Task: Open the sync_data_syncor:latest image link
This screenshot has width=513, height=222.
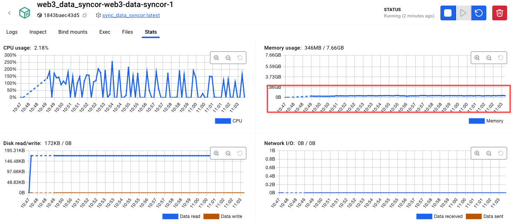Action: click(x=131, y=15)
